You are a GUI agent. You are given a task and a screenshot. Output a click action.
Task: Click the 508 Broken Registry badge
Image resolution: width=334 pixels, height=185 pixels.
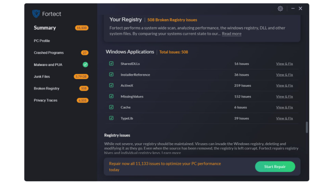pyautogui.click(x=84, y=88)
